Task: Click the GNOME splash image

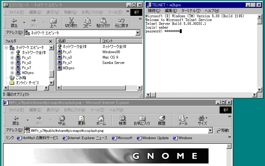Action: (x=121, y=156)
